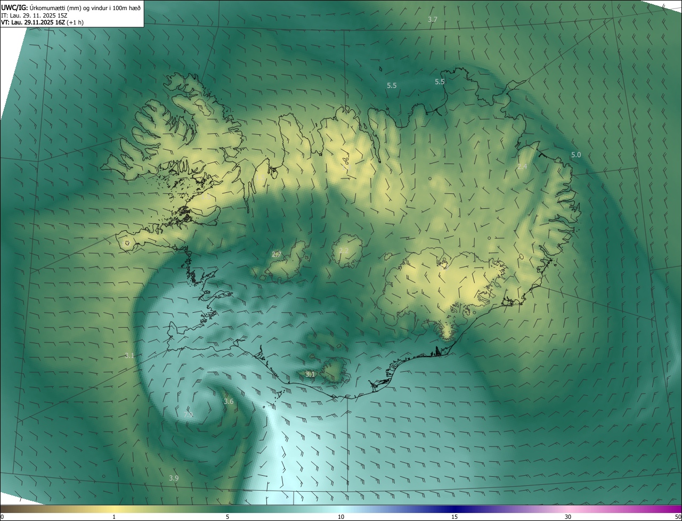Screen dimensions: 682x521
Task: Click the map title "UWC/IG: Úrkomumætti (mm) og vindur í 100m hæð"
Action: click(71, 7)
